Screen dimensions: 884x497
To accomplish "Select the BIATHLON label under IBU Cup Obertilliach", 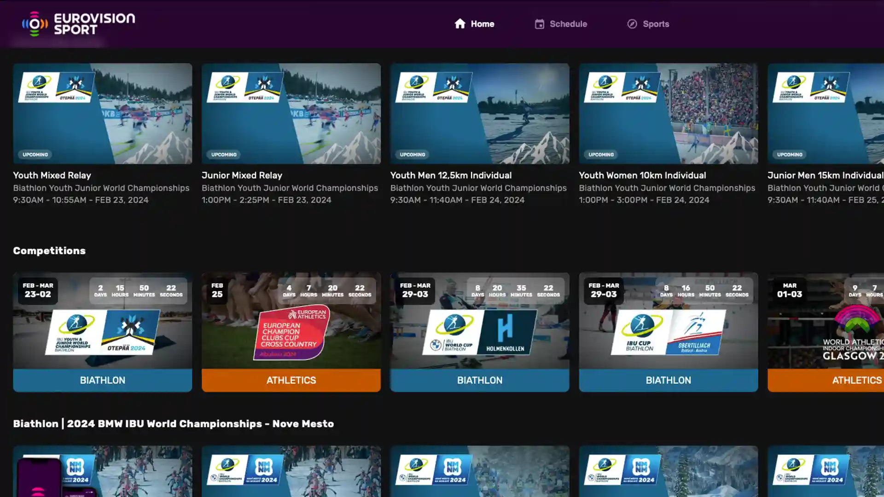I will 668,380.
